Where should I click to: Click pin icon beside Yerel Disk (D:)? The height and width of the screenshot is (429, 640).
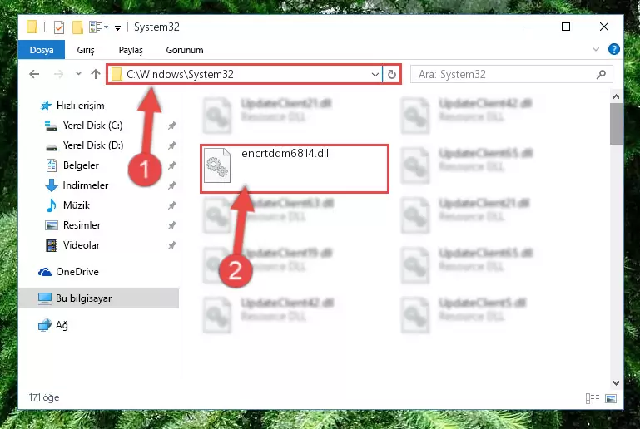(171, 145)
